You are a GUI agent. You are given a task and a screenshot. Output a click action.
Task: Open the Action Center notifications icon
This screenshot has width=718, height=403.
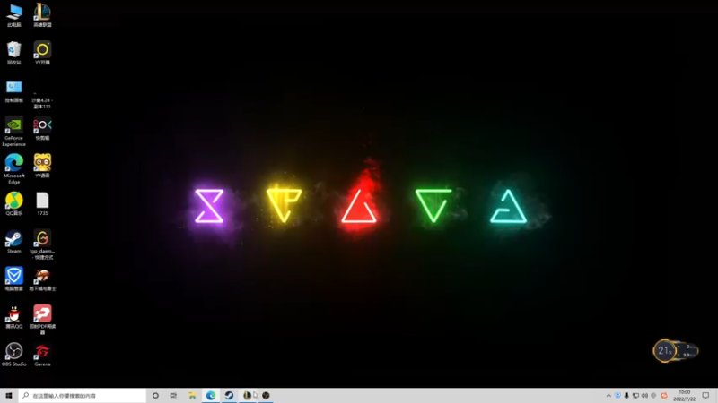tap(705, 396)
